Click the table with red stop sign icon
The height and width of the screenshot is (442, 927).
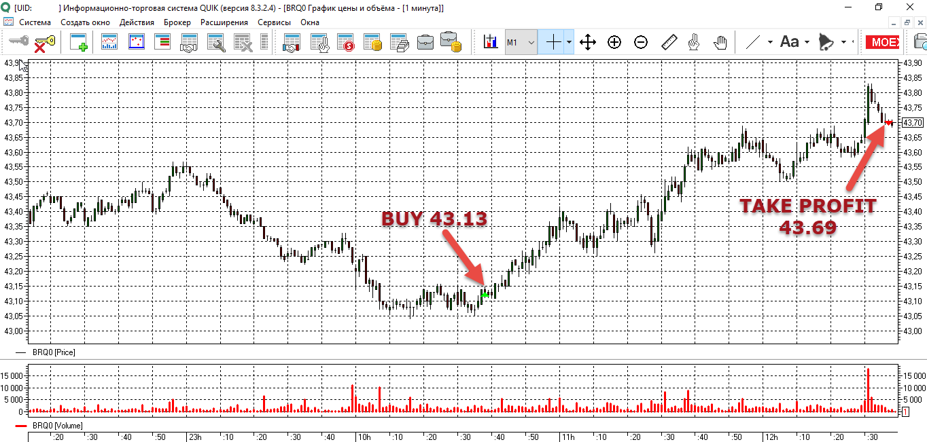click(x=346, y=43)
